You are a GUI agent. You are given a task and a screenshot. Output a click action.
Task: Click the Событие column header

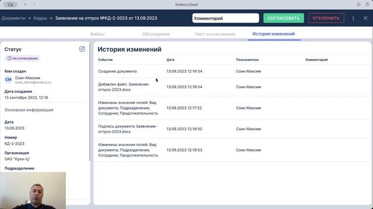click(105, 60)
